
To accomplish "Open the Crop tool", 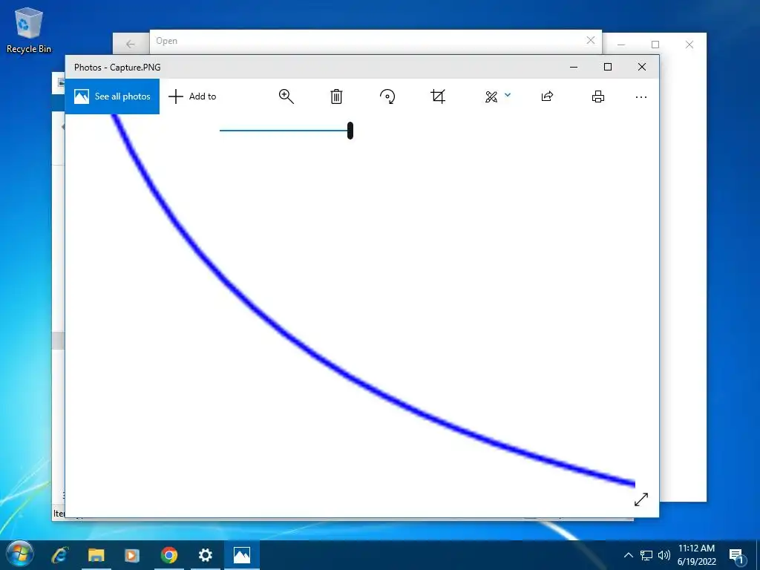I will pos(438,96).
